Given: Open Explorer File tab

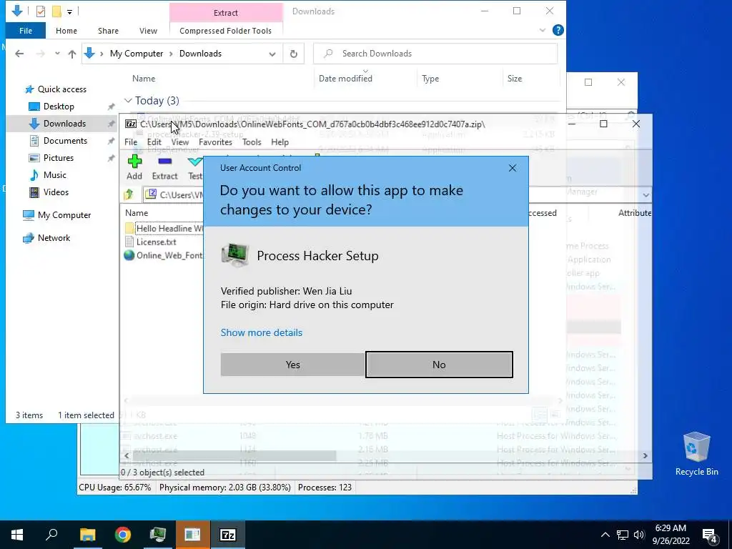Looking at the screenshot, I should point(26,31).
